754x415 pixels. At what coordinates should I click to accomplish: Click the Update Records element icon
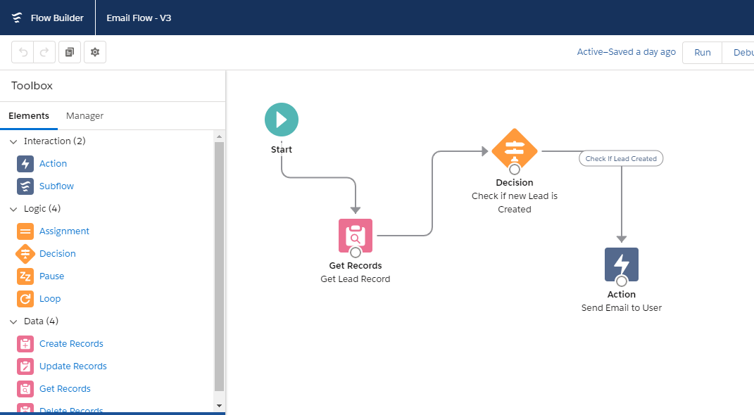click(25, 366)
